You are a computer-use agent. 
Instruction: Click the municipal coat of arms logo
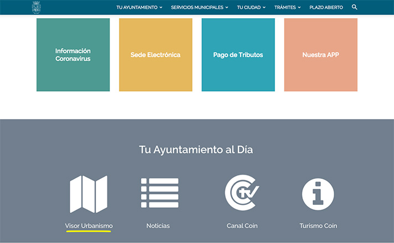pyautogui.click(x=37, y=7)
